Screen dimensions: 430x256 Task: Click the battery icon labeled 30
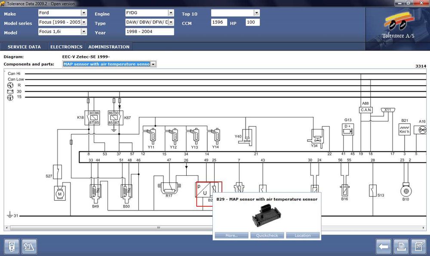point(10,91)
